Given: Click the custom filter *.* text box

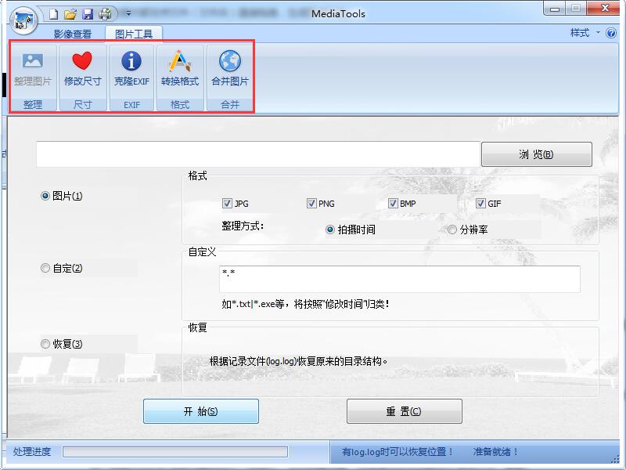Looking at the screenshot, I should point(400,279).
